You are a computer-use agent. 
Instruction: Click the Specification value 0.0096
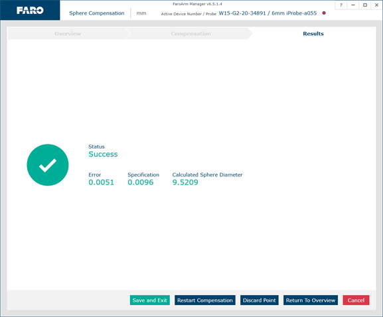(141, 182)
